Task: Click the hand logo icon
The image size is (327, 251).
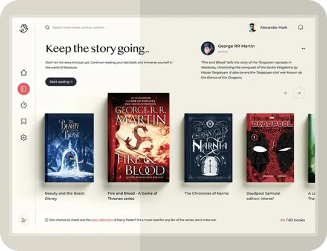Action: point(24,28)
